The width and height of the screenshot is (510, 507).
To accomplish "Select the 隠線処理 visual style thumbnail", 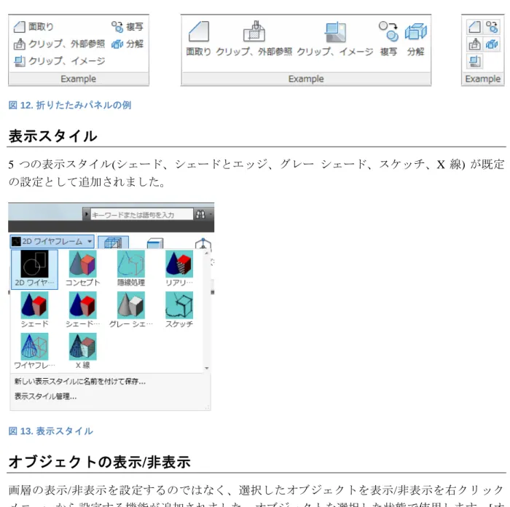I will point(130,270).
